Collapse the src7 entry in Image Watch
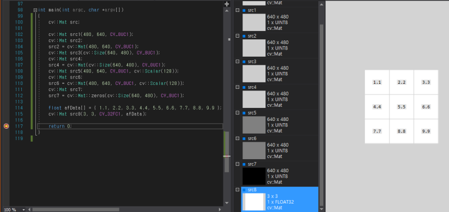Viewport: 449px width, 212px height. (x=237, y=164)
